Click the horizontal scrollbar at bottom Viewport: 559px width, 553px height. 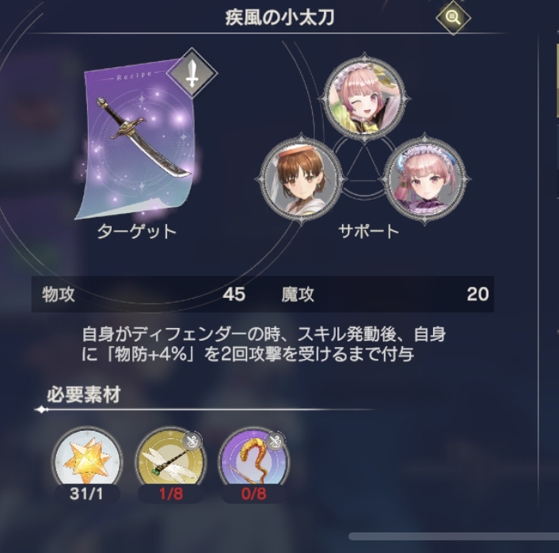click(x=454, y=536)
